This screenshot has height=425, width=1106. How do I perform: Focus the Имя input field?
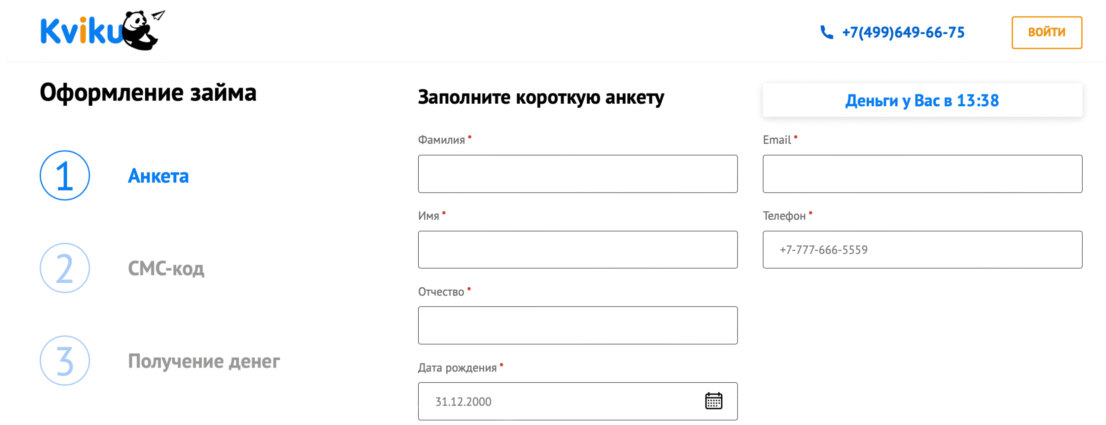pos(577,249)
